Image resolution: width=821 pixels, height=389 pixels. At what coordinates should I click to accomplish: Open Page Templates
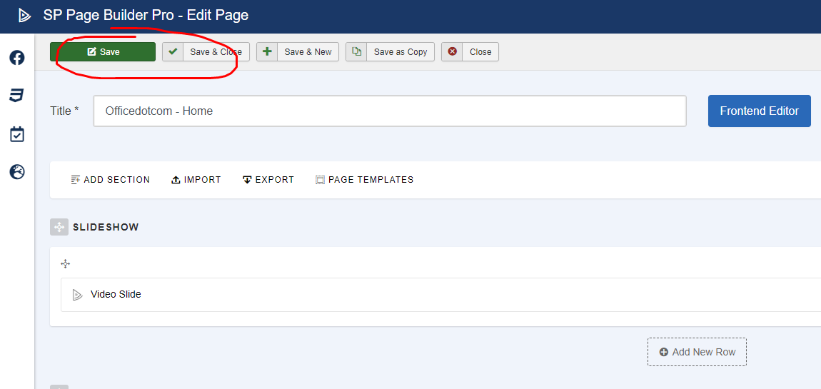[x=364, y=180]
